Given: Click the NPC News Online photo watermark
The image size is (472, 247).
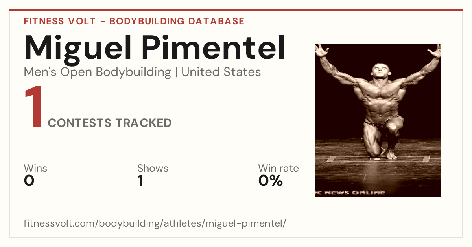Looking at the screenshot, I should pyautogui.click(x=350, y=193).
